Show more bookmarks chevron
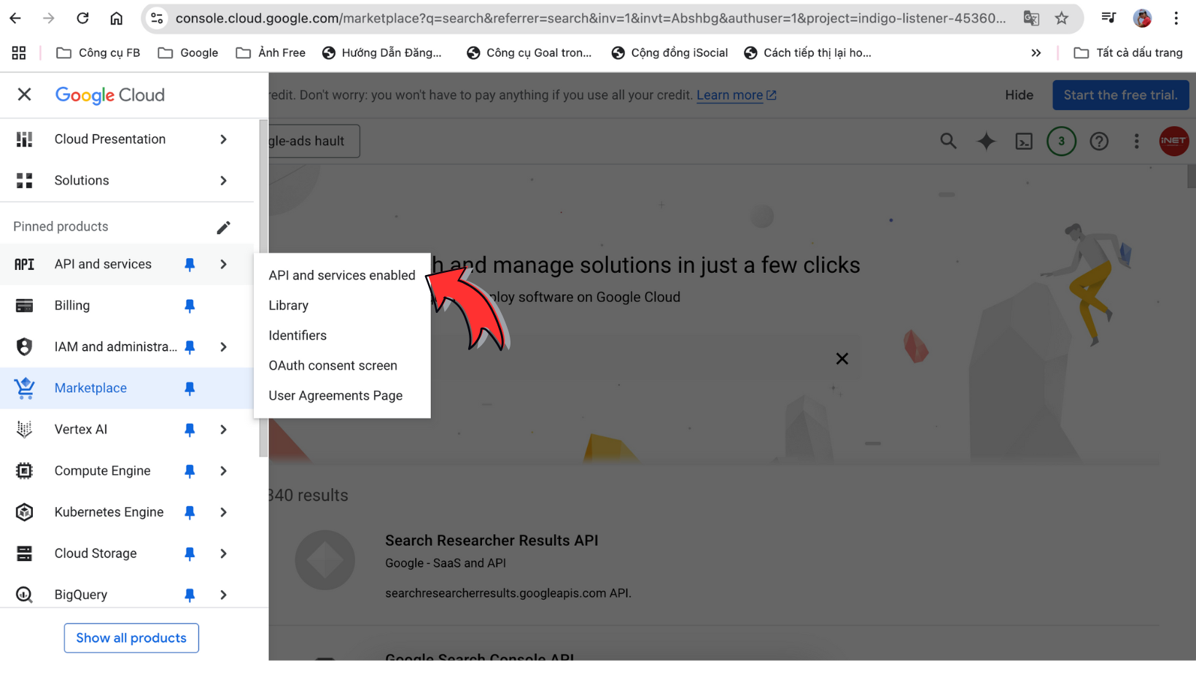The image size is (1196, 674). 1036,53
